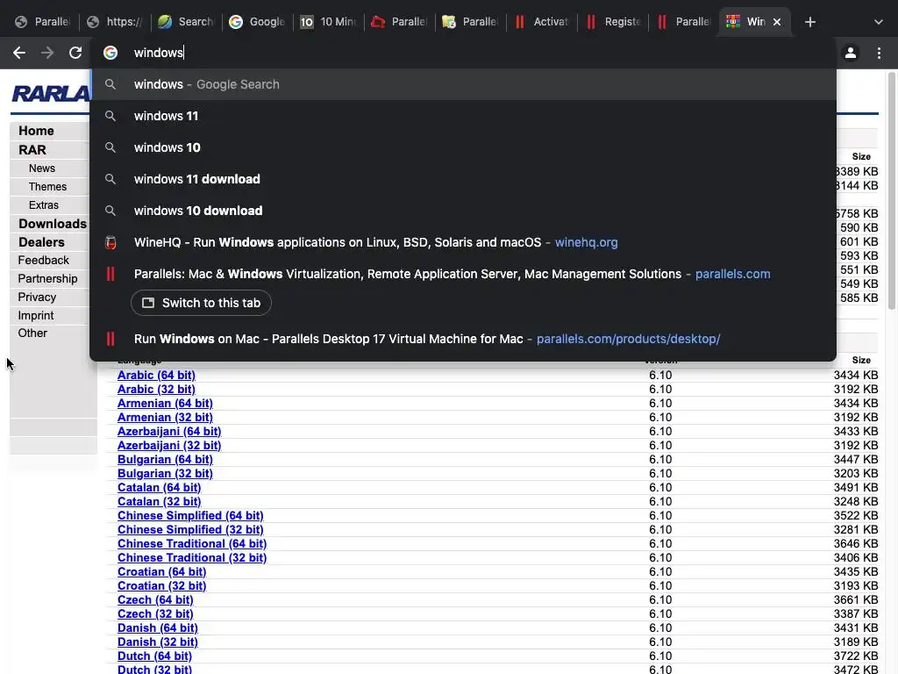Click the Switch to this tab button

pyautogui.click(x=201, y=303)
